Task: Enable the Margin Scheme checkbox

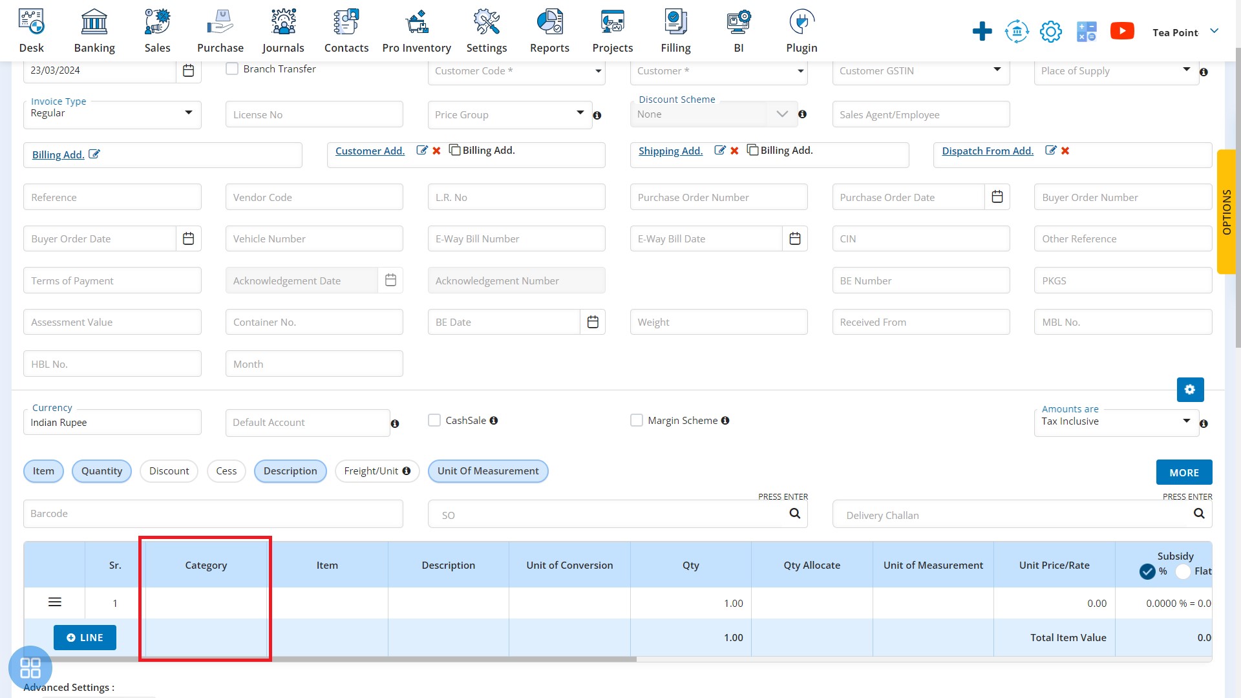Action: pyautogui.click(x=637, y=420)
